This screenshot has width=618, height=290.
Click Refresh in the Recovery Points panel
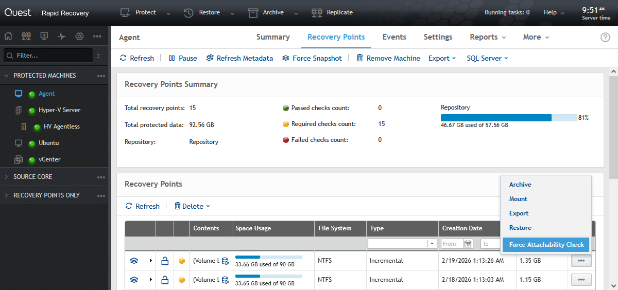143,206
